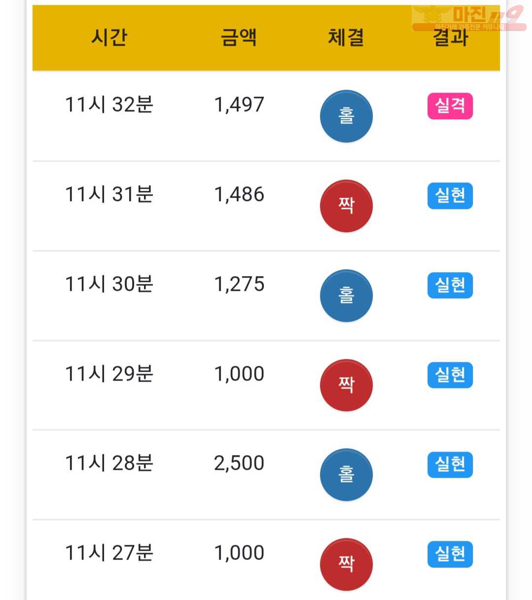Select the 금액 column header
Screen dimensions: 532x600
pyautogui.click(x=239, y=37)
